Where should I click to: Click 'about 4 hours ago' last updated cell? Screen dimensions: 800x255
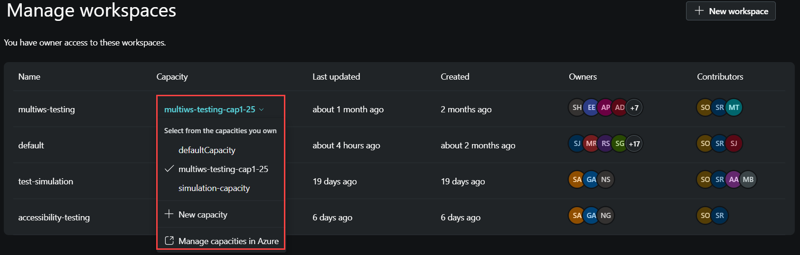click(346, 146)
